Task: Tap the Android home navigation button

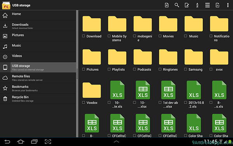Action: pyautogui.click(x=21, y=141)
